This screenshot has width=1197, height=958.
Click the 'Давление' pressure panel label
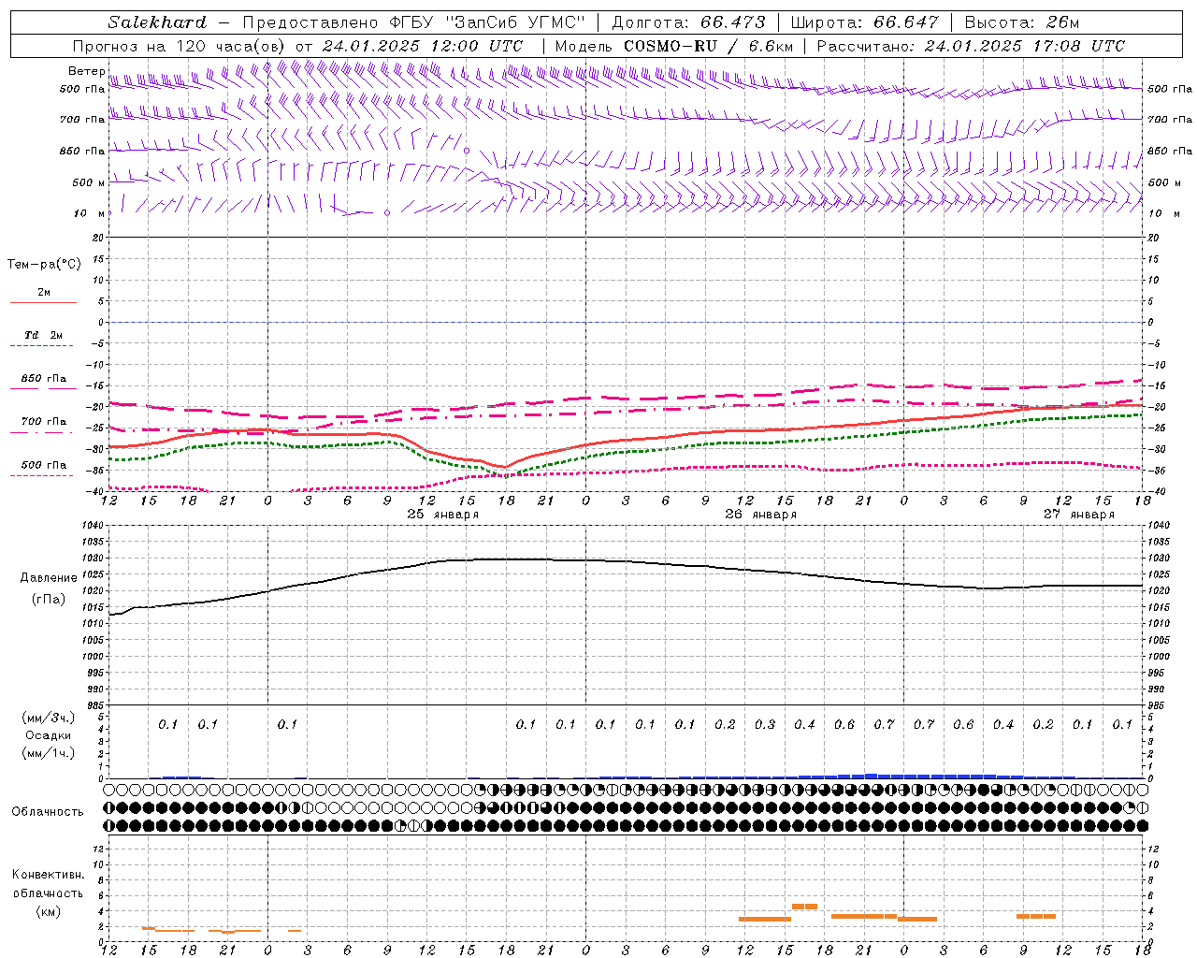pyautogui.click(x=49, y=578)
